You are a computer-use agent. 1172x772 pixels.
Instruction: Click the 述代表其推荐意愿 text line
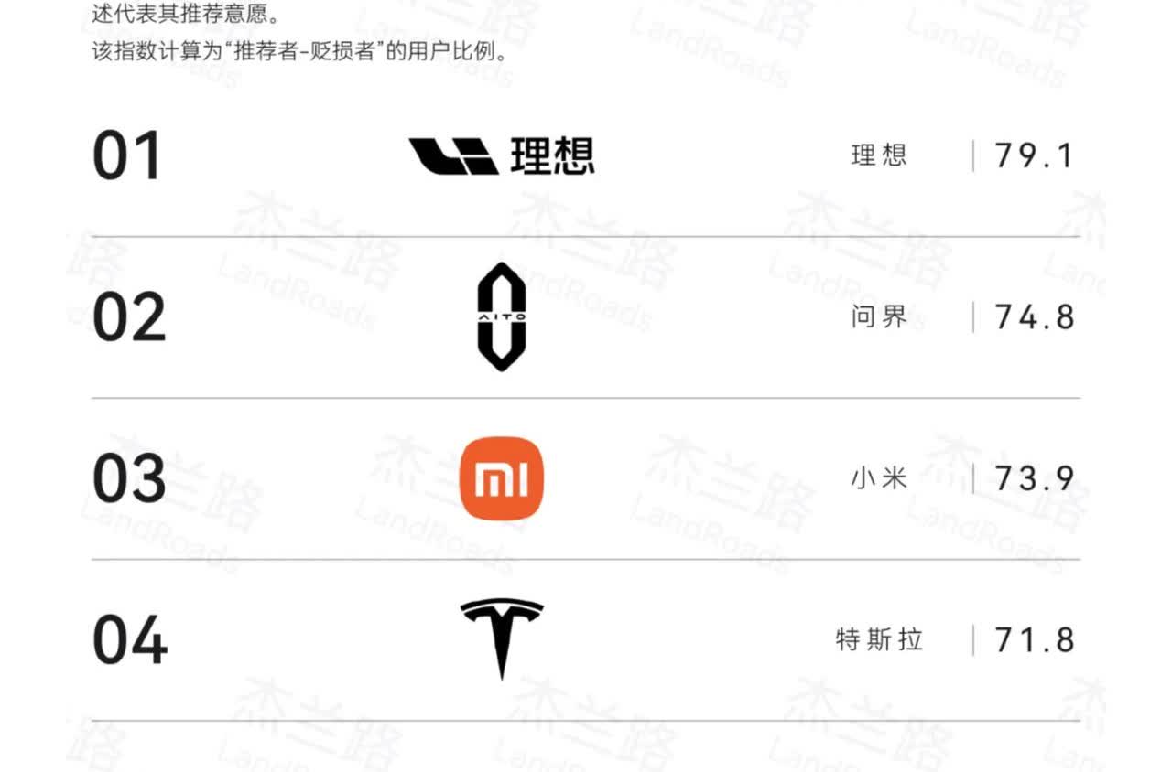[184, 13]
